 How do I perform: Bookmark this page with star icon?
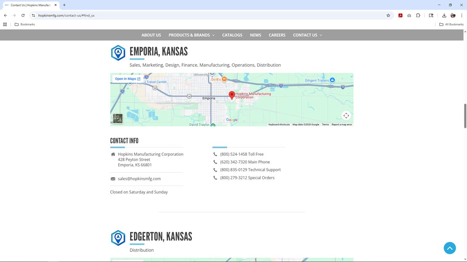point(388,16)
